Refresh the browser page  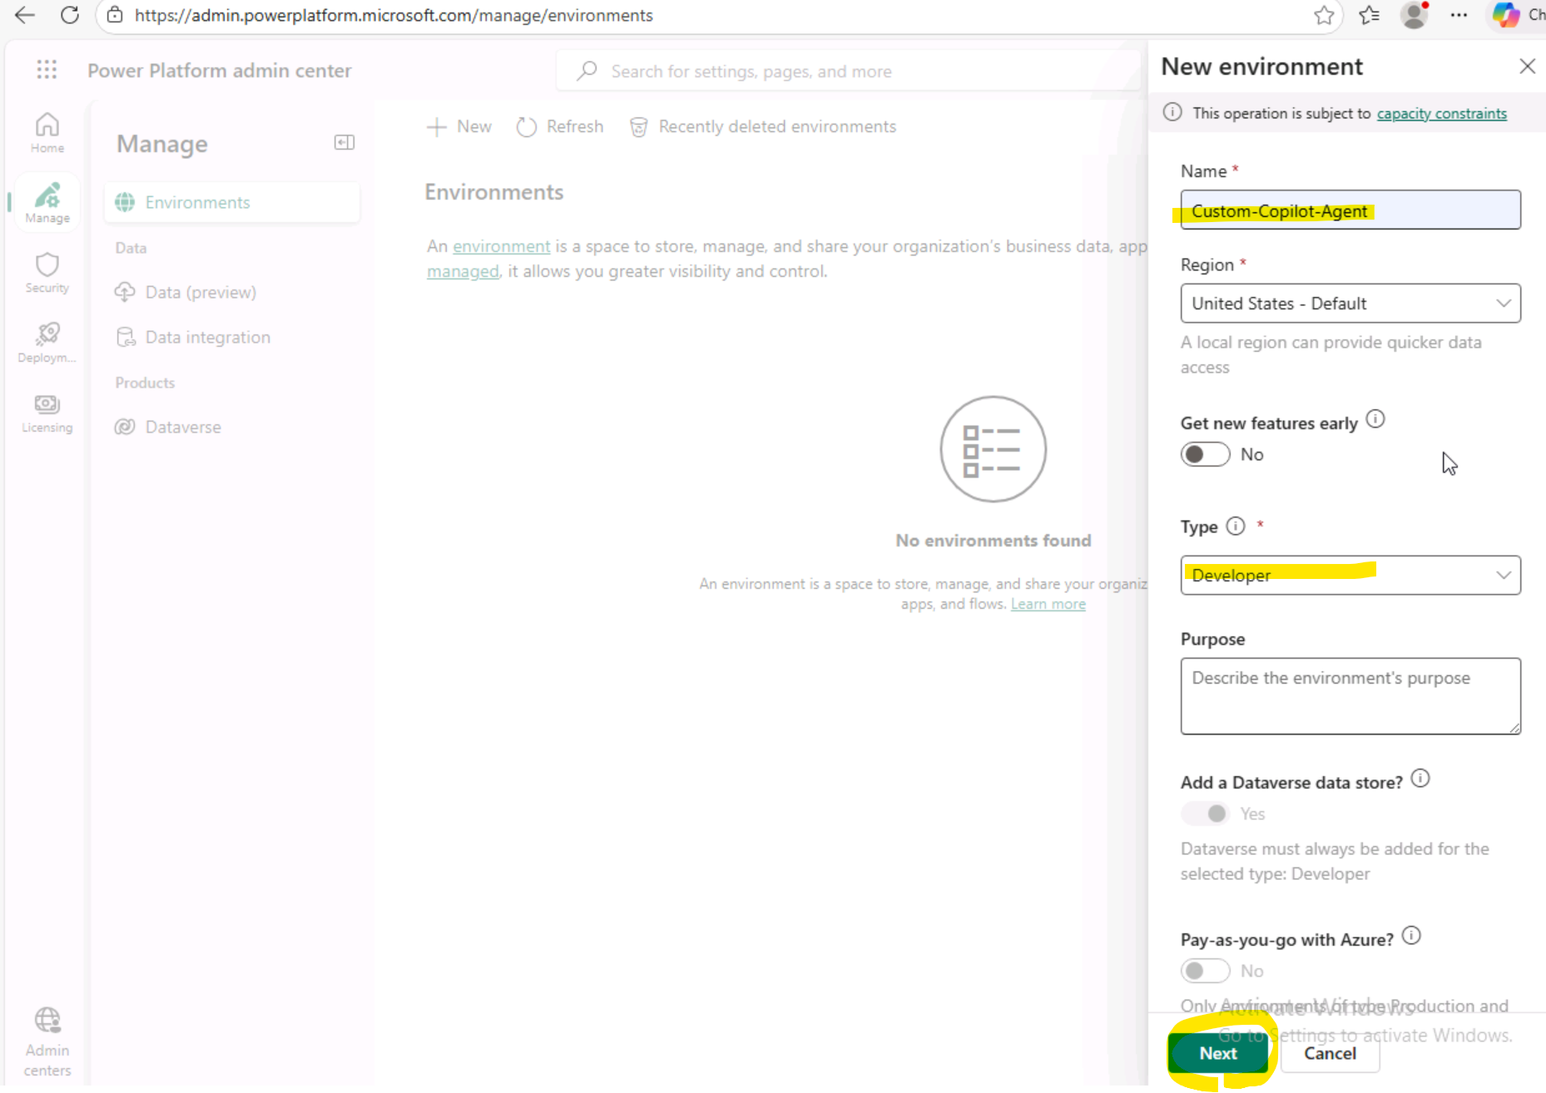70,15
